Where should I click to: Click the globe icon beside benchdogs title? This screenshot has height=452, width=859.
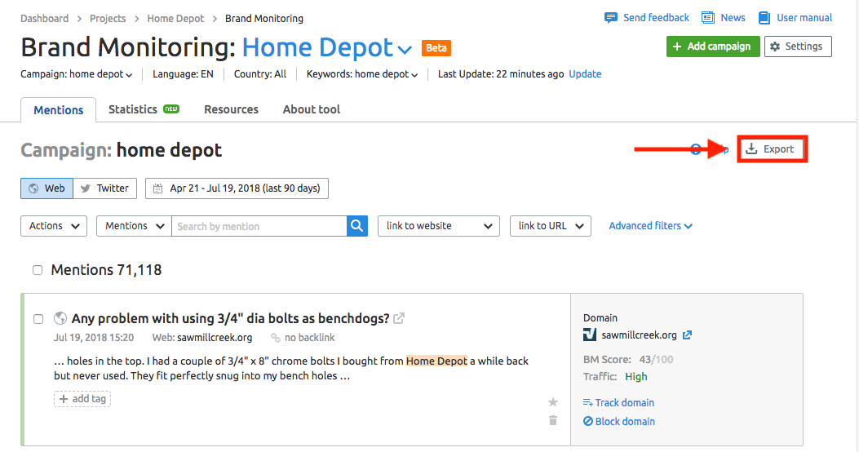pos(60,318)
